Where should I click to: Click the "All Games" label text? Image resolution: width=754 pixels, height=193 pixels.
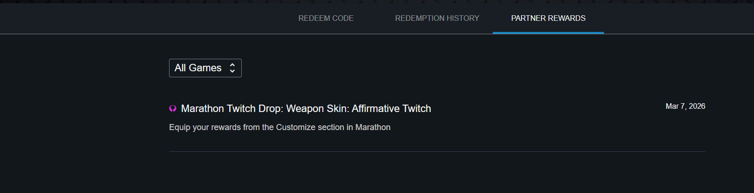point(198,68)
